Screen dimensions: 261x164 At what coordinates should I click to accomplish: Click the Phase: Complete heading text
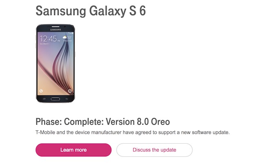click(70, 122)
